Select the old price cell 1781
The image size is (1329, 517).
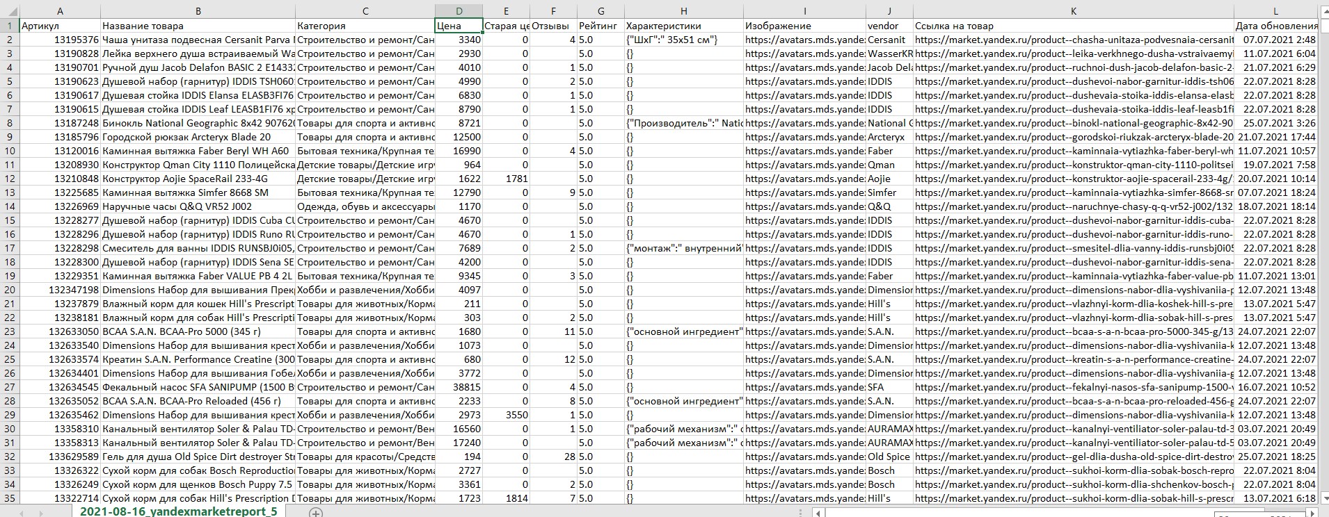(506, 179)
